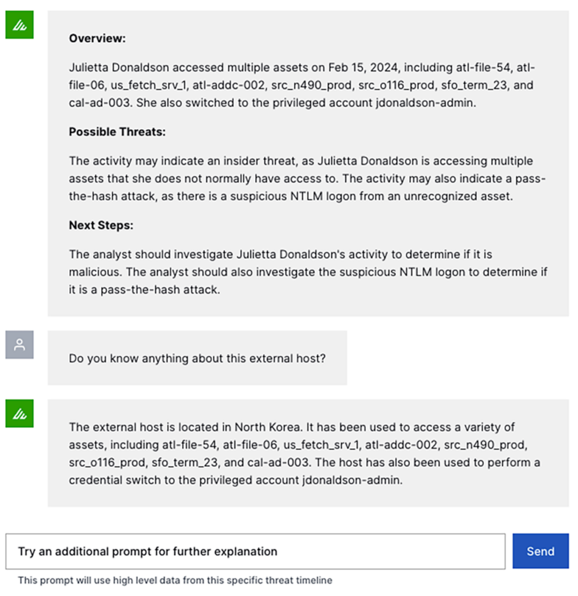Click the Julietta Donaldson overview paragraph
The image size is (578, 596).
click(x=301, y=85)
